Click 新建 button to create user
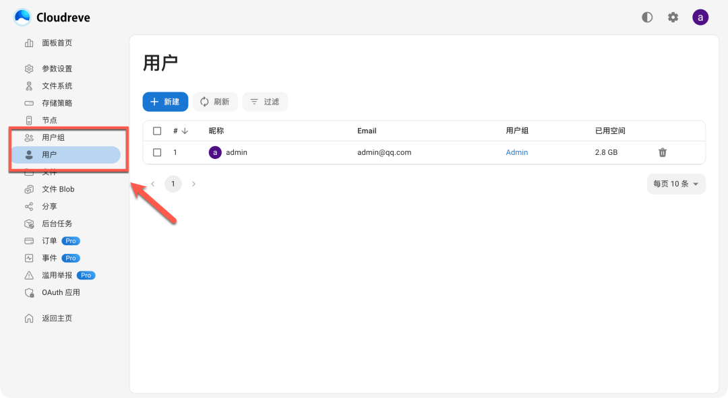 coord(165,102)
